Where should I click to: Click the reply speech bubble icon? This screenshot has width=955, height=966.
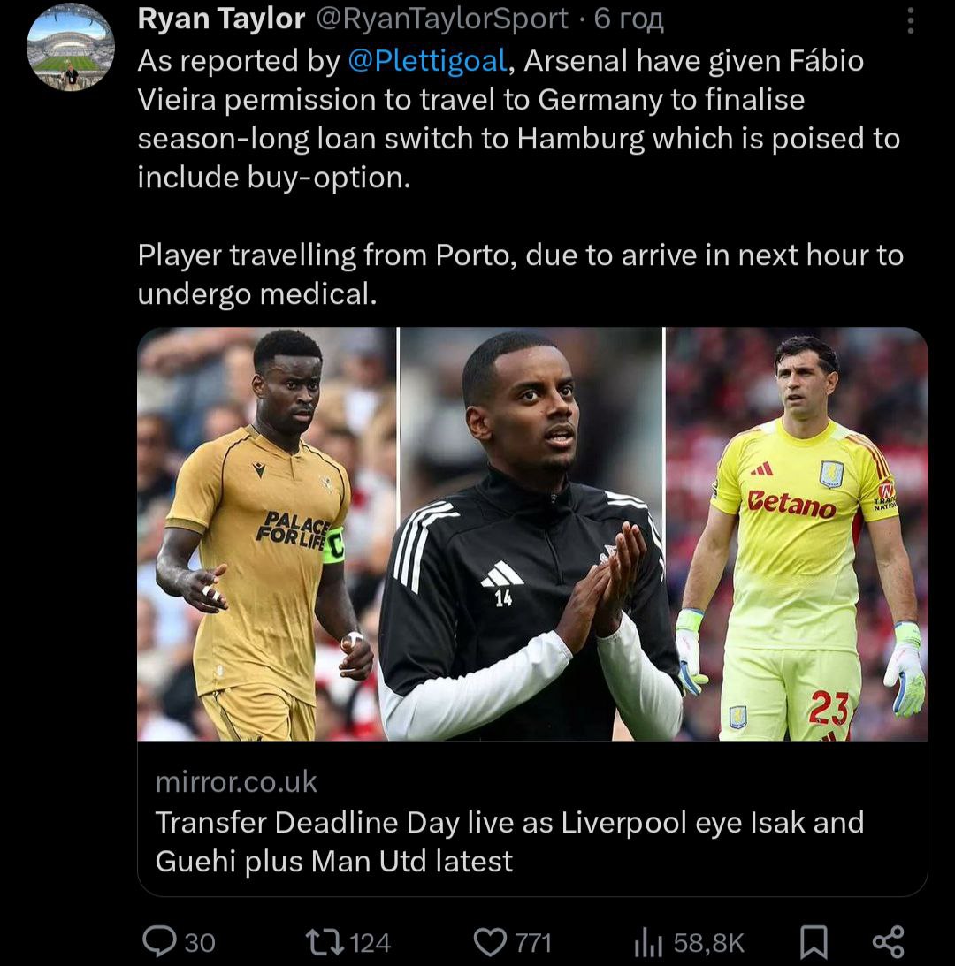[159, 942]
